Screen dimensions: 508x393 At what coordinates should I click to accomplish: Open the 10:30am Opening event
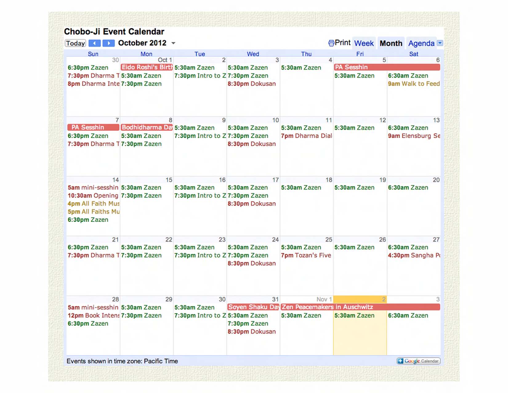(x=93, y=196)
